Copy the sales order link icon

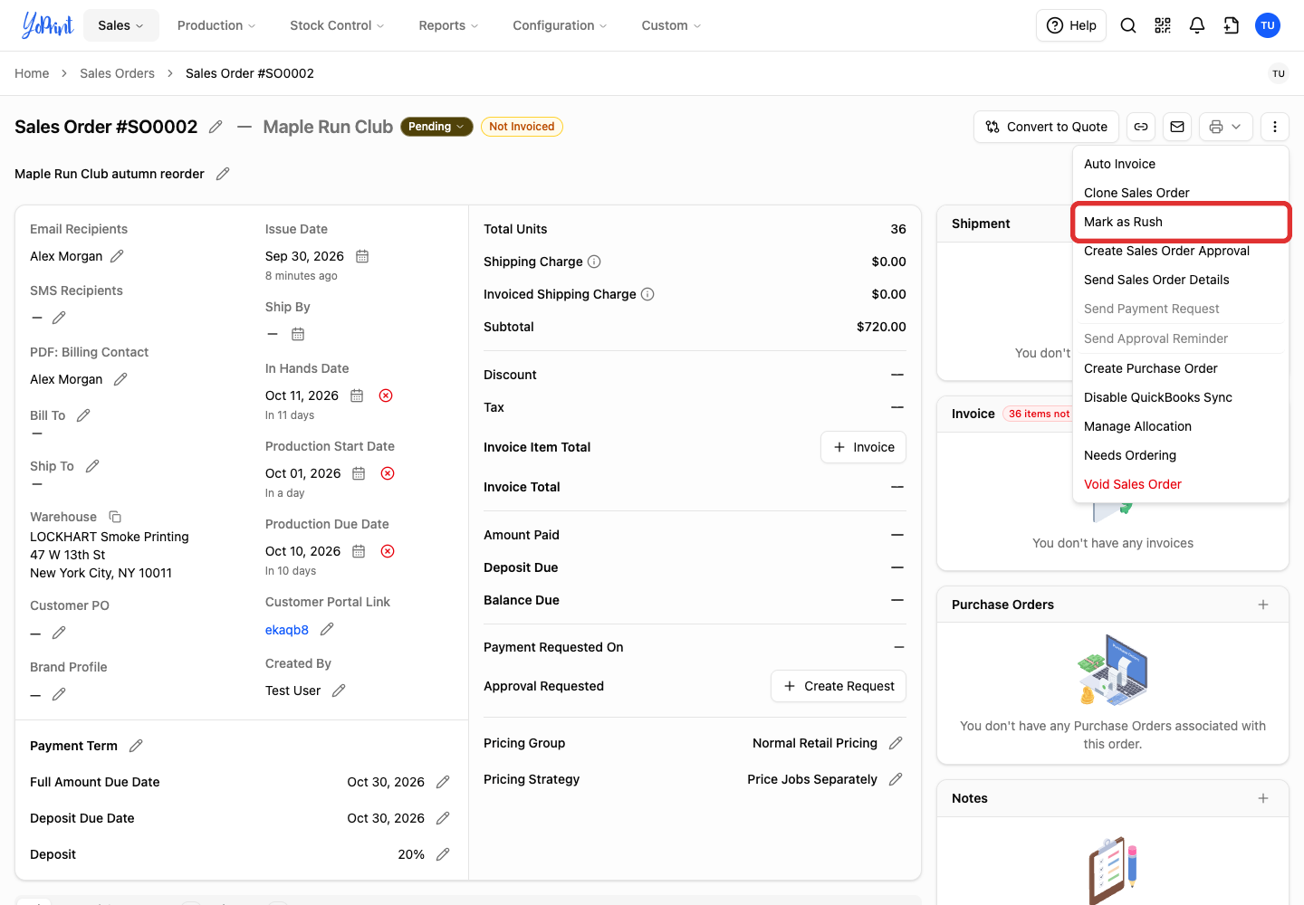coord(1141,127)
